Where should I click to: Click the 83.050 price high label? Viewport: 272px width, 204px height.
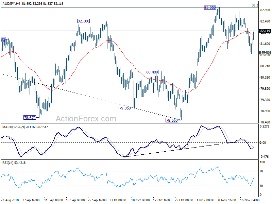[210, 7]
